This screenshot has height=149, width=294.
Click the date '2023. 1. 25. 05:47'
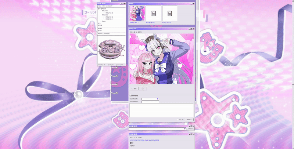[136, 138]
